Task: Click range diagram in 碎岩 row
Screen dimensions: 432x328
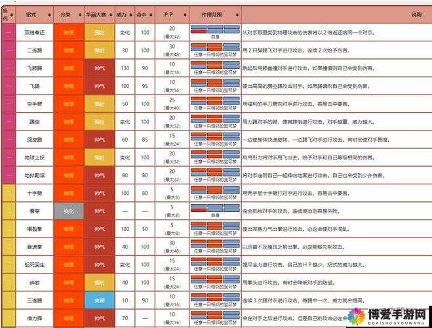Action: click(x=215, y=279)
